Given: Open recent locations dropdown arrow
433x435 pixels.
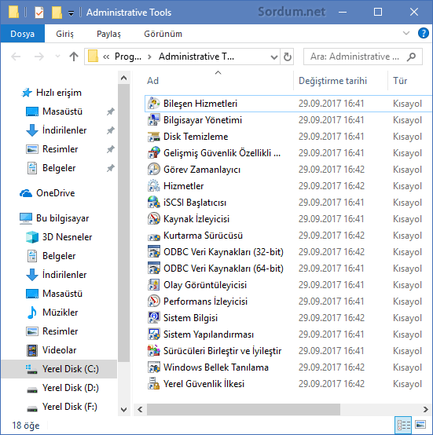Looking at the screenshot, I should click(57, 57).
